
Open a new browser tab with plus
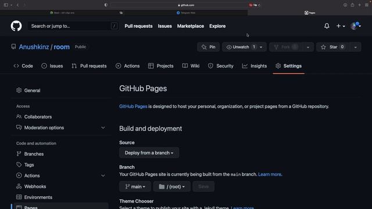pyautogui.click(x=359, y=5)
